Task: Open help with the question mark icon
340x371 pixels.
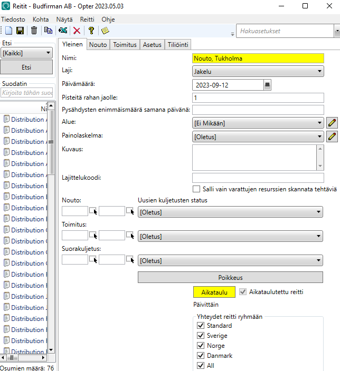Action: pos(91,31)
